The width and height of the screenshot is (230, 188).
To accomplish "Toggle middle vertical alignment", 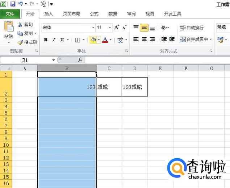I will [144, 28].
